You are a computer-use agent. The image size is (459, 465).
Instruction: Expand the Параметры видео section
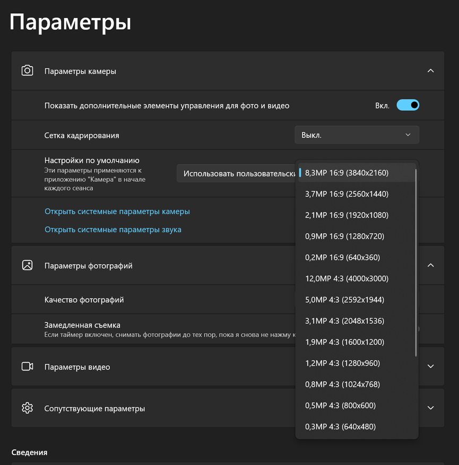tap(430, 366)
